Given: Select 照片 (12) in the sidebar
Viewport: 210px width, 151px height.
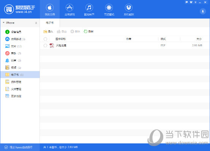Looking at the screenshot, I should tap(20, 46).
